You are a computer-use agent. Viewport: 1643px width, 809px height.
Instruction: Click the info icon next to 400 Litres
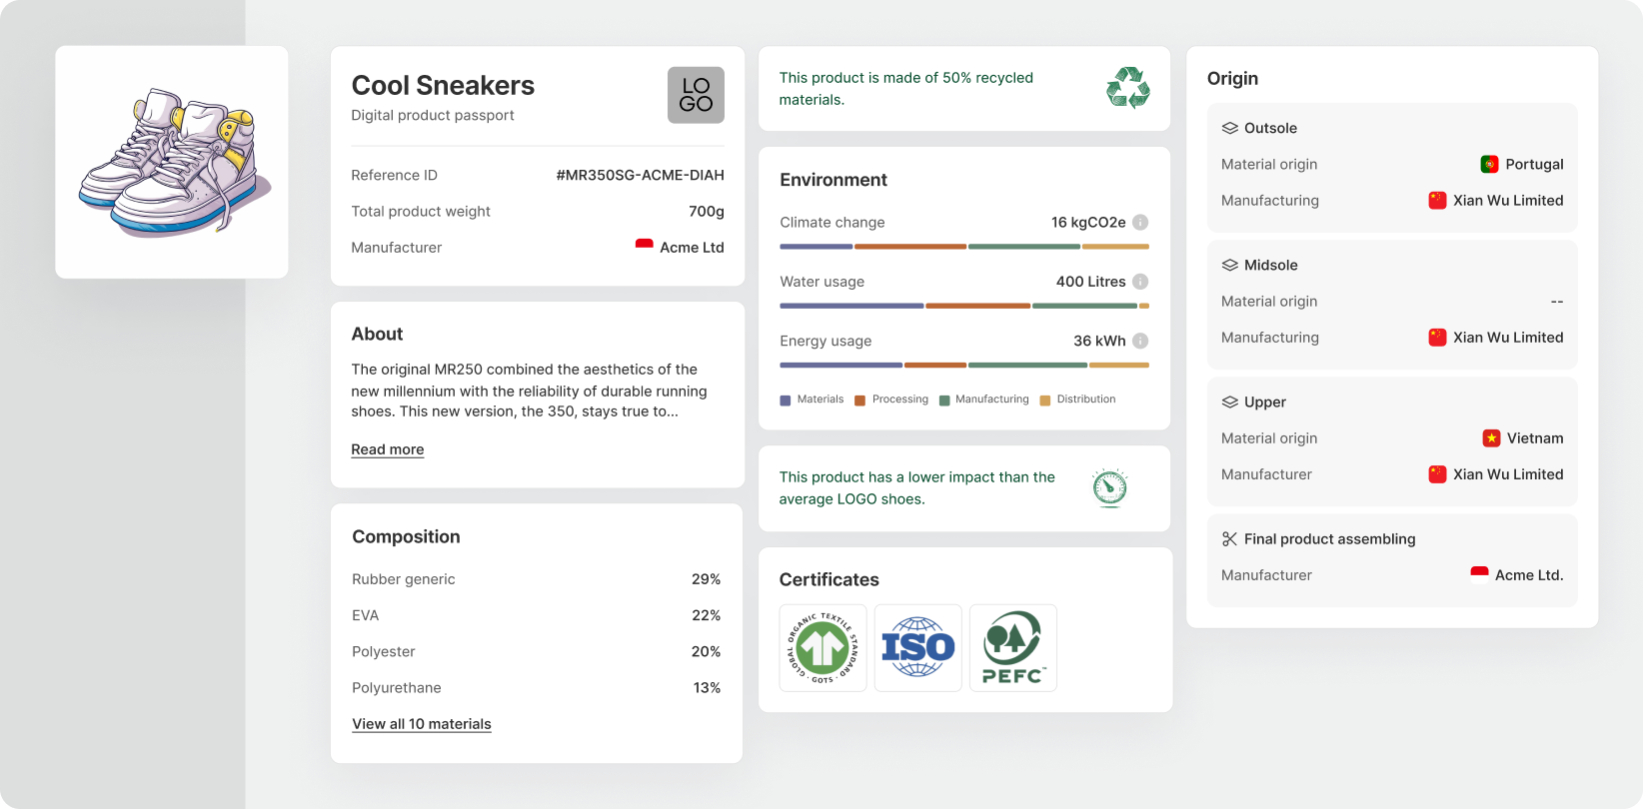tap(1140, 282)
